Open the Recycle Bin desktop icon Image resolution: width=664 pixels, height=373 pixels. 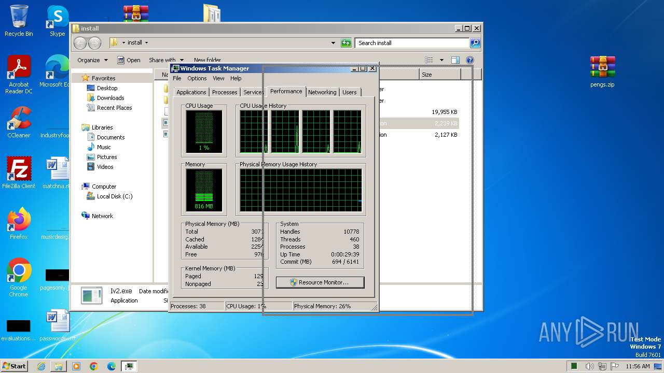(x=19, y=21)
